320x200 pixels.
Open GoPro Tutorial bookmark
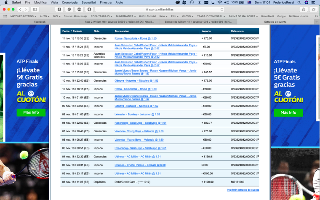(x=147, y=16)
